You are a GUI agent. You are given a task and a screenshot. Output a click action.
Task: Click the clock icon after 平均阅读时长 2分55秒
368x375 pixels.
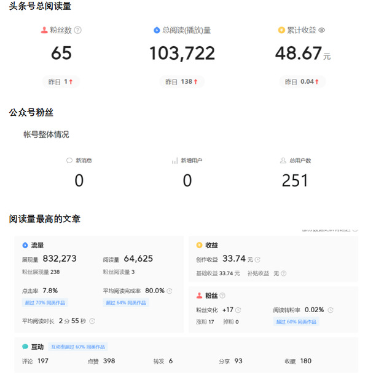(92, 321)
